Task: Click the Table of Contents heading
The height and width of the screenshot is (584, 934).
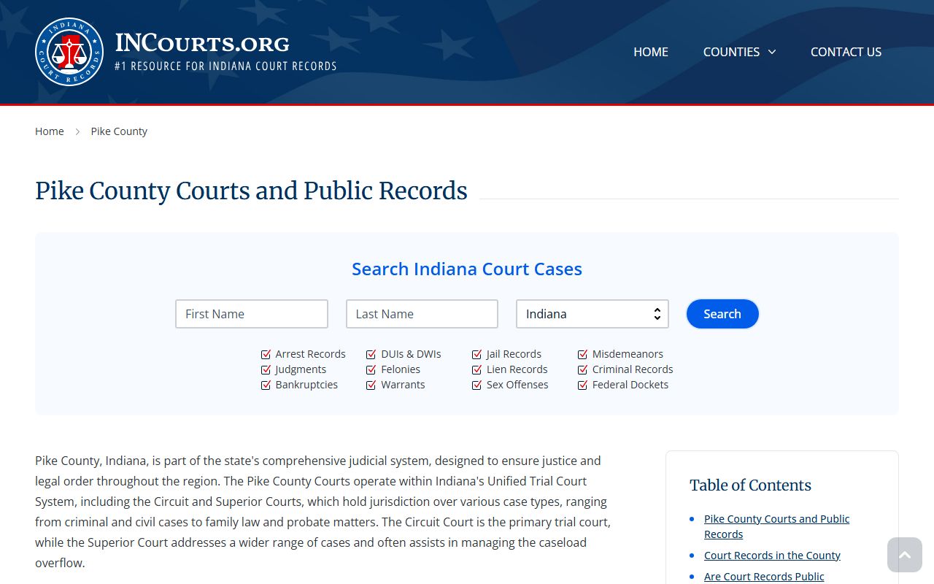Action: point(750,485)
